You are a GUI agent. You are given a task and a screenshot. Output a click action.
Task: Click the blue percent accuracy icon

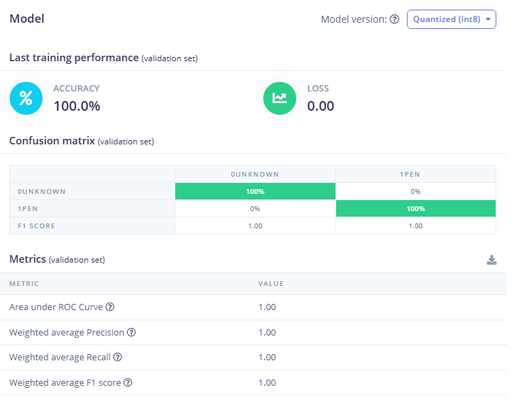coord(26,98)
